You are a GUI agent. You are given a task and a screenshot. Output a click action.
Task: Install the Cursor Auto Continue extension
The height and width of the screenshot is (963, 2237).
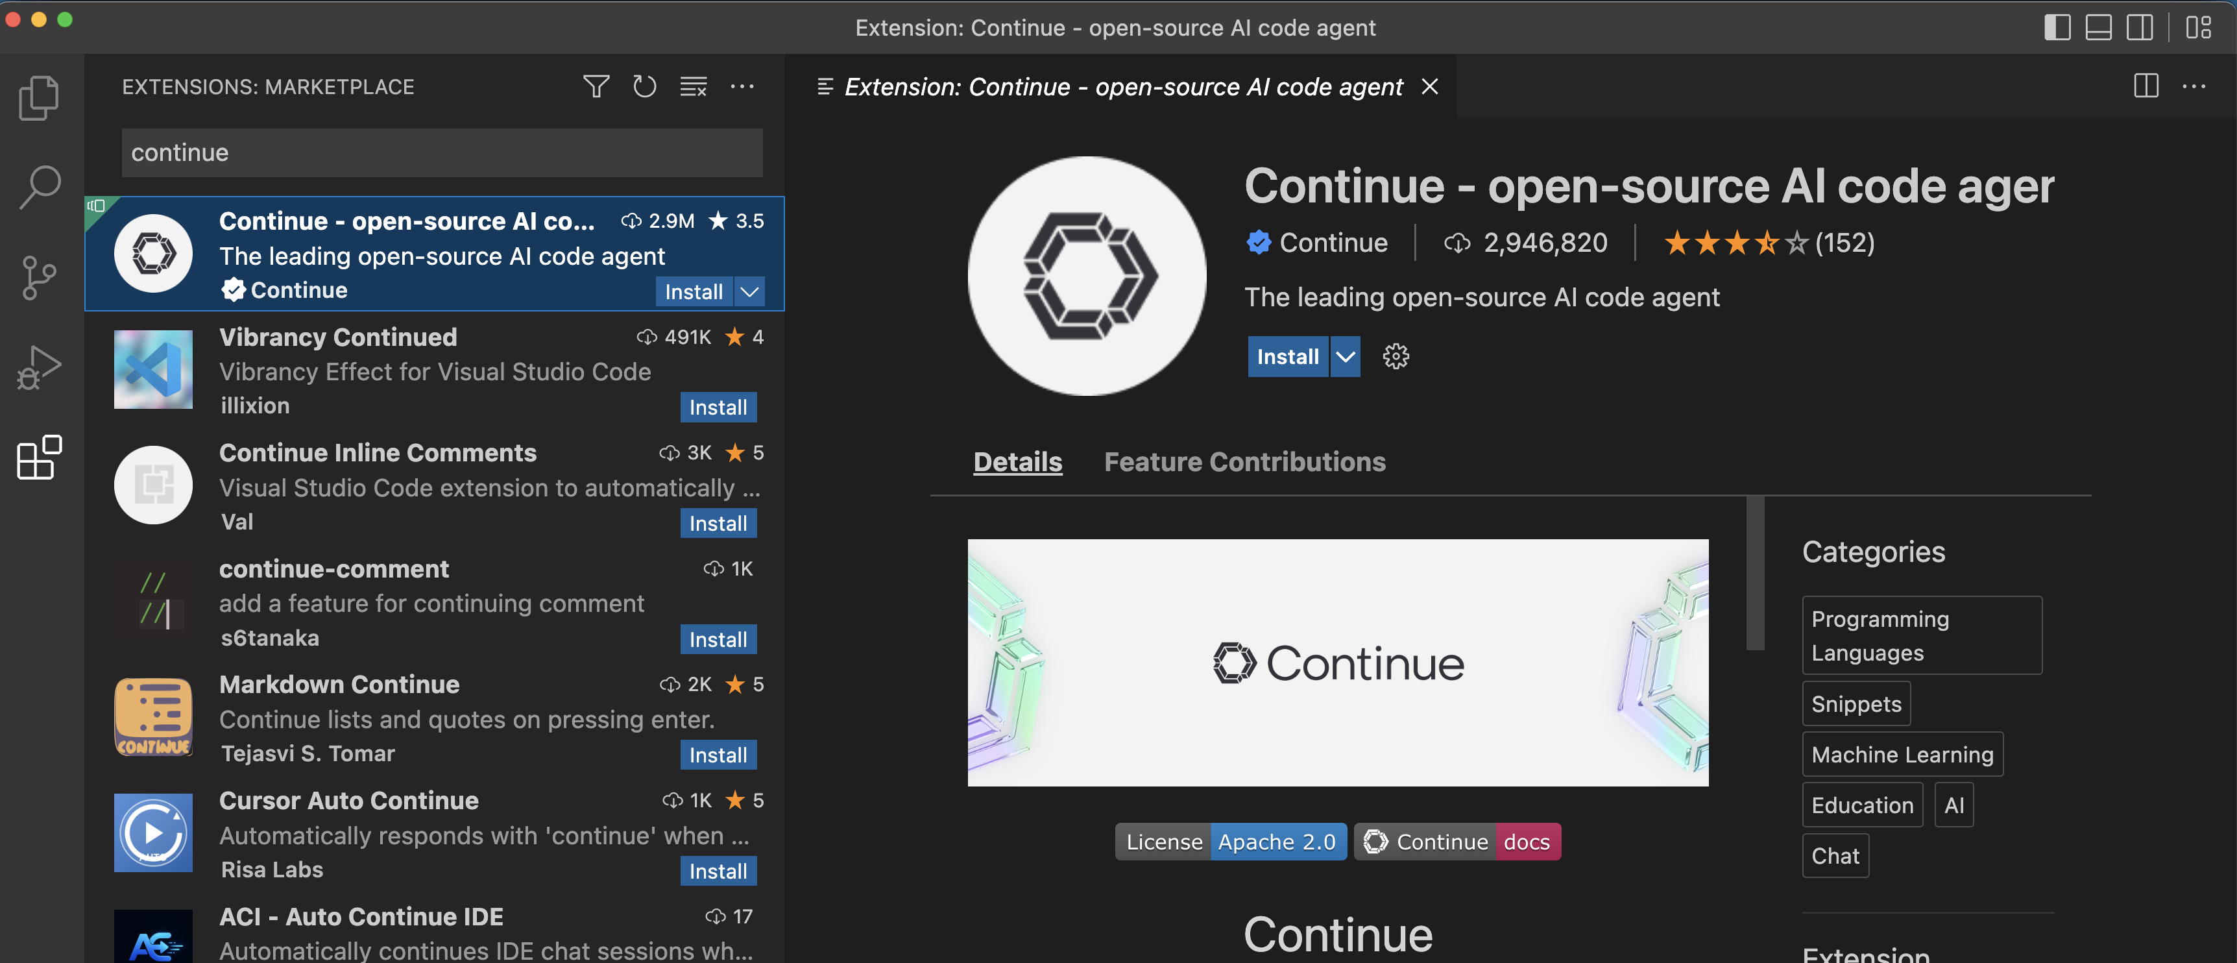[x=718, y=871]
